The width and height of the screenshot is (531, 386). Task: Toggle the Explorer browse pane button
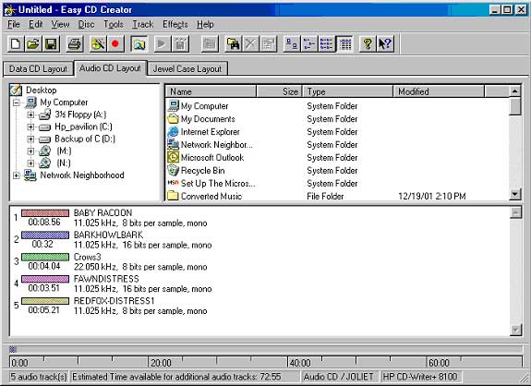point(139,44)
